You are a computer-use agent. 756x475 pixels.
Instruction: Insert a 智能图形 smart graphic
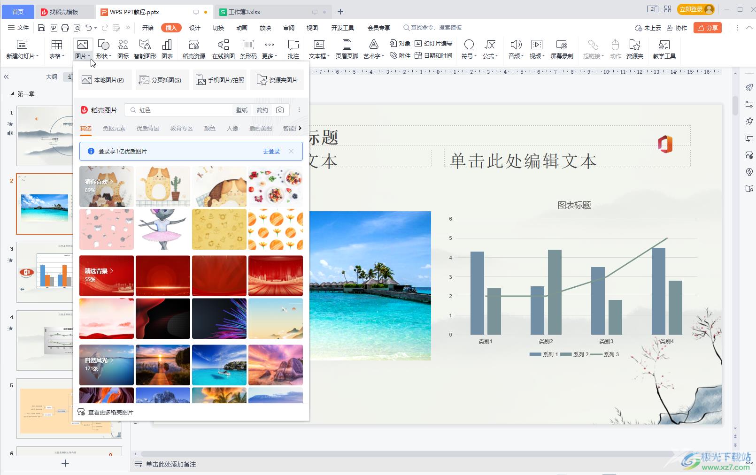pos(145,49)
